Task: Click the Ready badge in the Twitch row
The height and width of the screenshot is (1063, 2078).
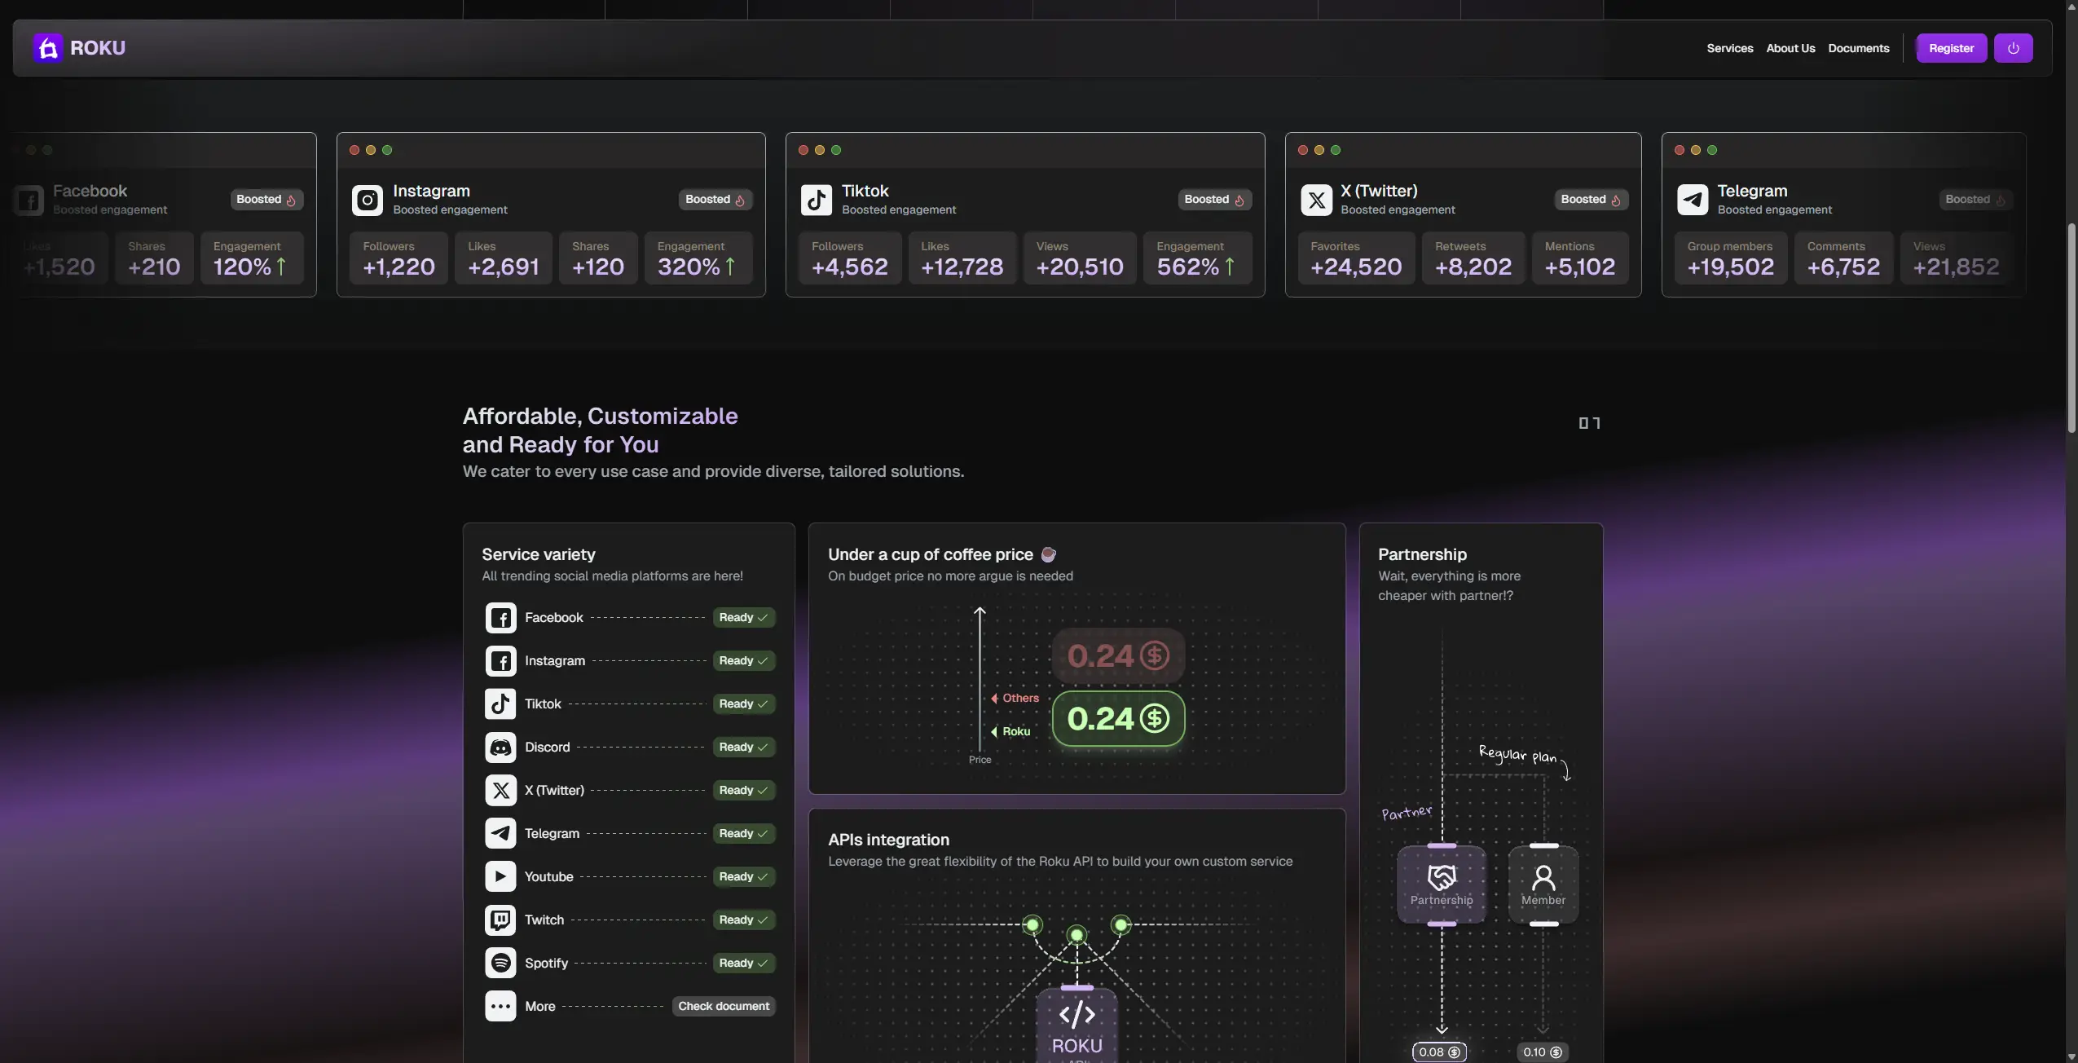Action: point(743,920)
